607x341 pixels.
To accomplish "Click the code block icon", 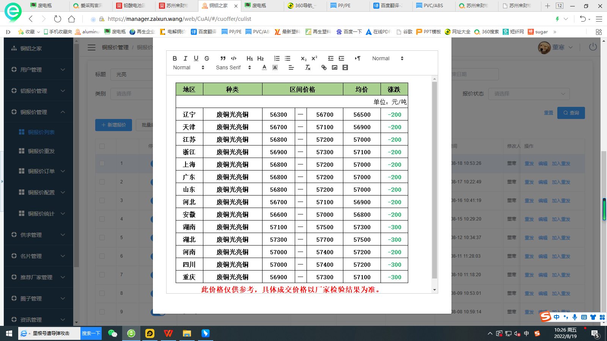I will point(234,58).
